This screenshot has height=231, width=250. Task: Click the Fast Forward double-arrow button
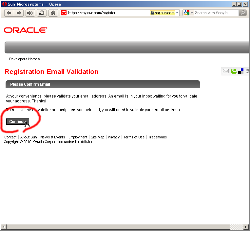click(x=30, y=13)
